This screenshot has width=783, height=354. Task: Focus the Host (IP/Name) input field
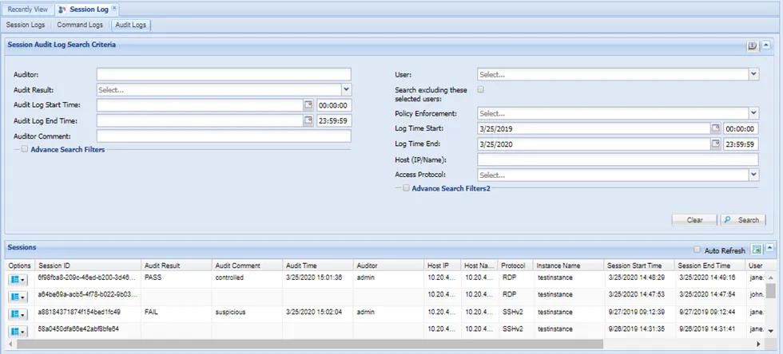[618, 159]
